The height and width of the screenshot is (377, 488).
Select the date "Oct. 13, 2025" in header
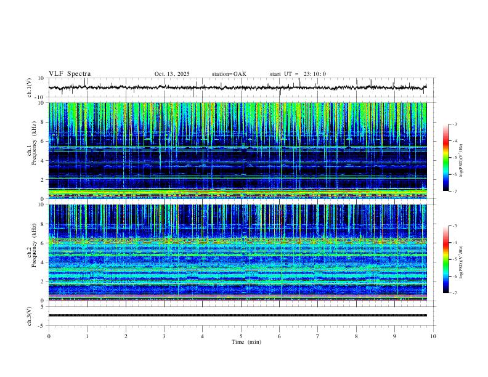tap(172, 74)
